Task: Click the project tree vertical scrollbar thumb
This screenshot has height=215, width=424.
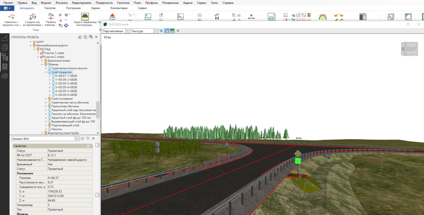Action: click(98, 110)
